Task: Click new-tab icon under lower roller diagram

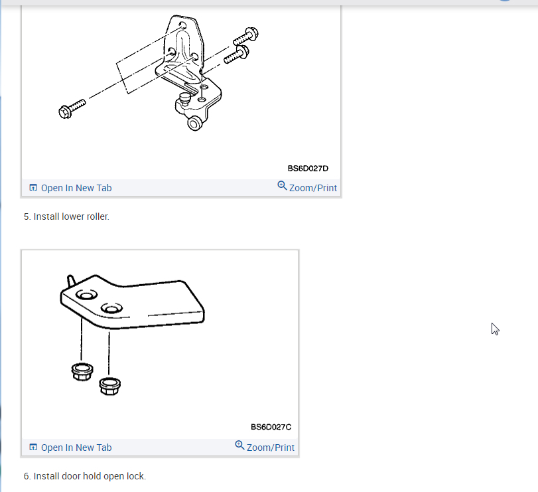Action: [x=33, y=187]
